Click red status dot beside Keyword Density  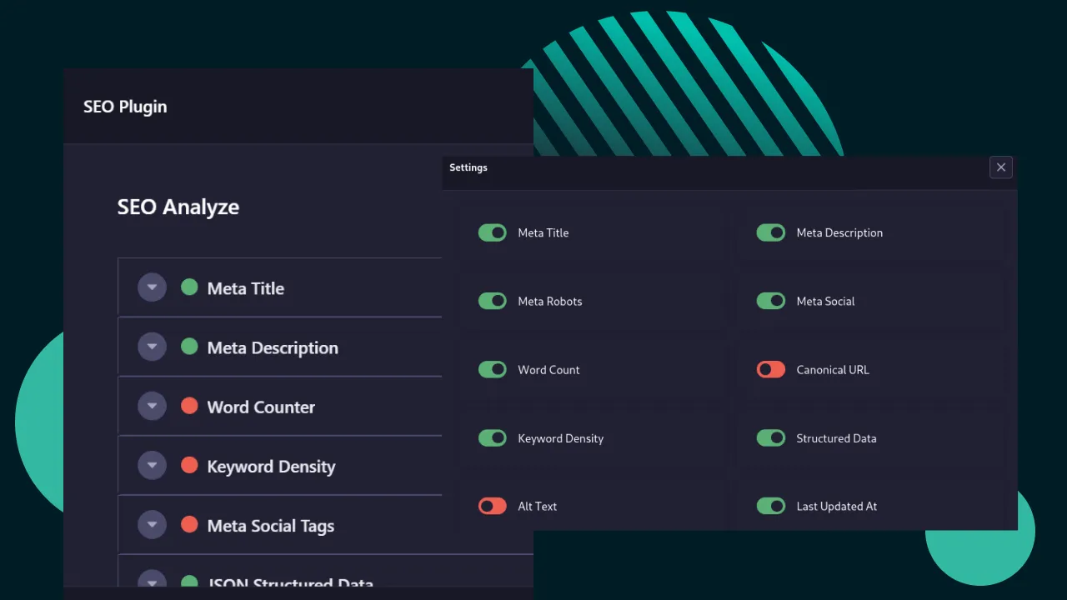tap(189, 465)
